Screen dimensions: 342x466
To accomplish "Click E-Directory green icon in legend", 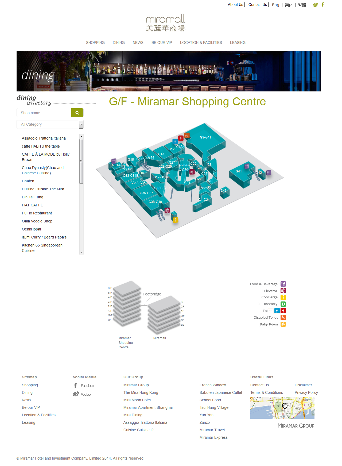I will pyautogui.click(x=283, y=304).
